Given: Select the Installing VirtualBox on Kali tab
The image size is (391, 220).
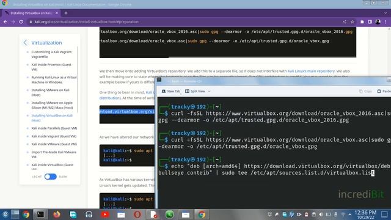Looking at the screenshot, I should [31, 13].
